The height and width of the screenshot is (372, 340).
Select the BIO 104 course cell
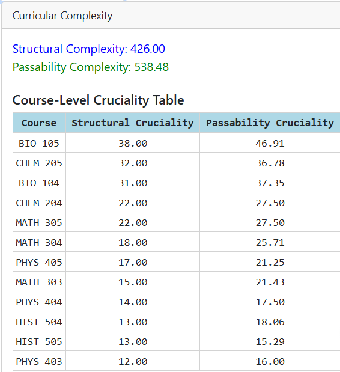click(39, 183)
